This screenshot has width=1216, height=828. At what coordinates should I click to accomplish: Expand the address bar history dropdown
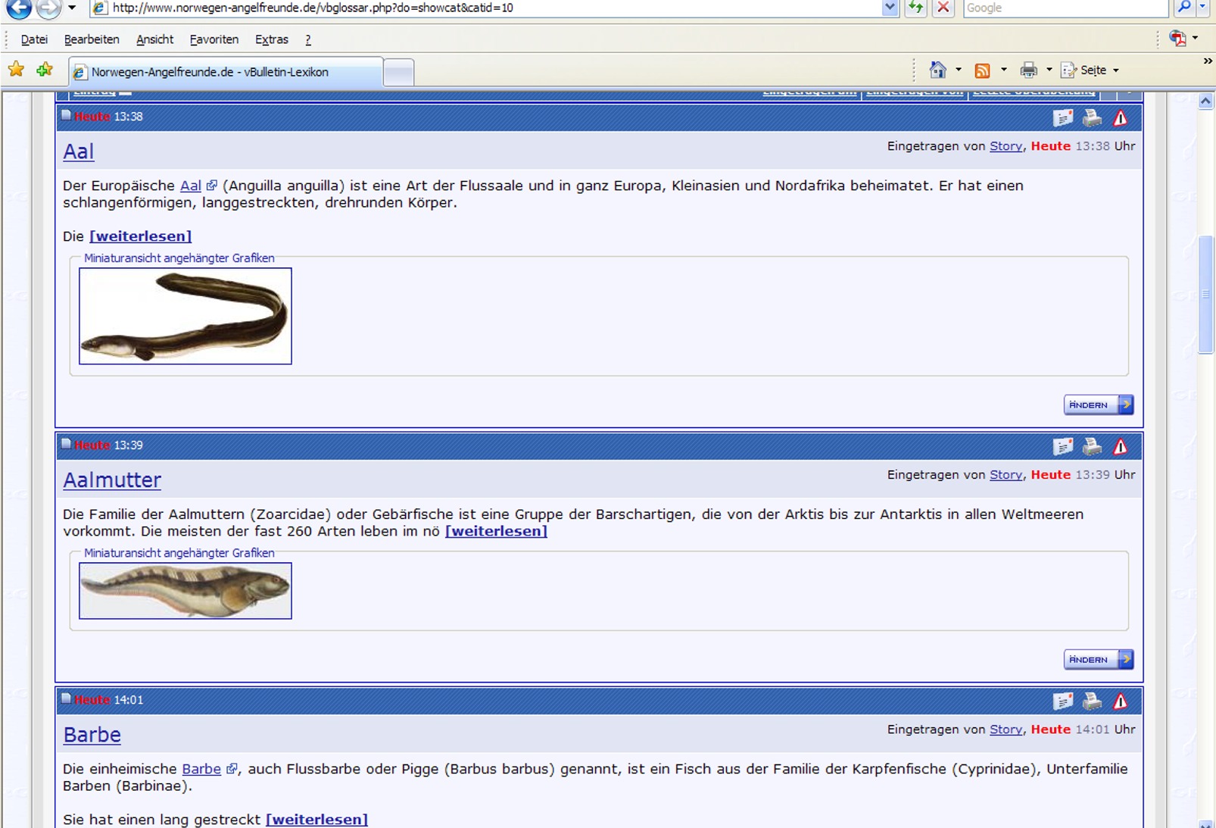890,8
